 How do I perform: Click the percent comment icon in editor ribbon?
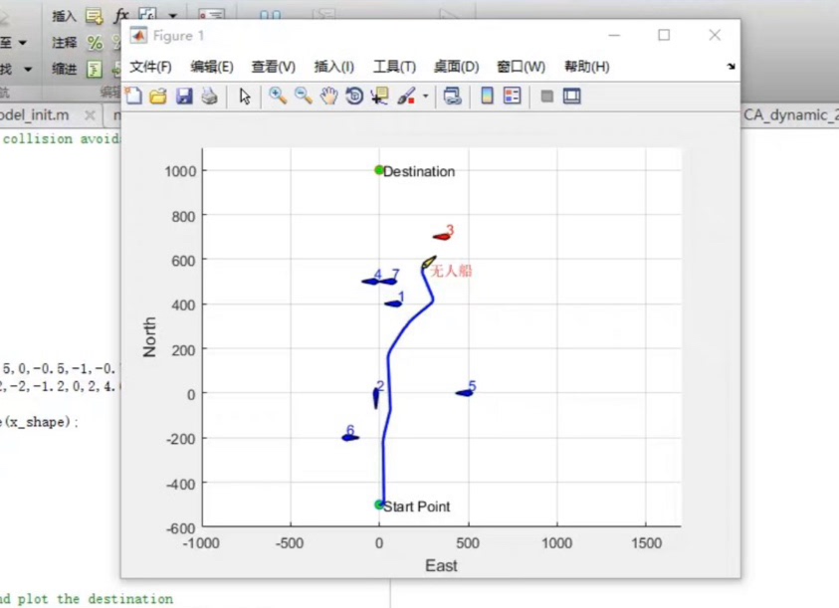(x=95, y=42)
